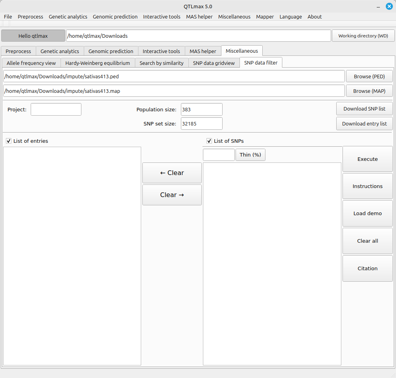This screenshot has height=378, width=396.
Task: Click the Thin (%) button
Action: 250,155
